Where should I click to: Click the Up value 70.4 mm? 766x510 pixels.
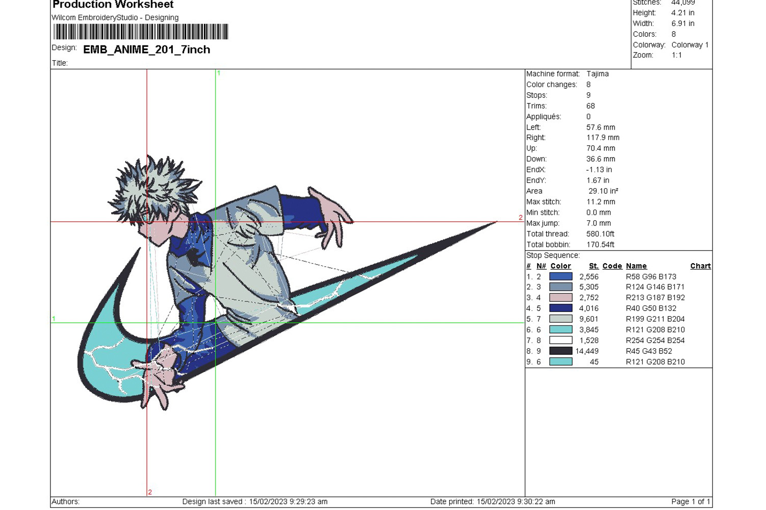601,148
